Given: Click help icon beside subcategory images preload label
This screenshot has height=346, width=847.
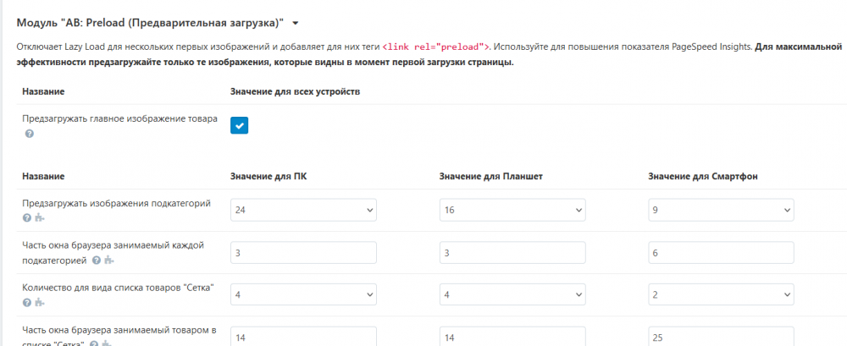Looking at the screenshot, I should [27, 217].
